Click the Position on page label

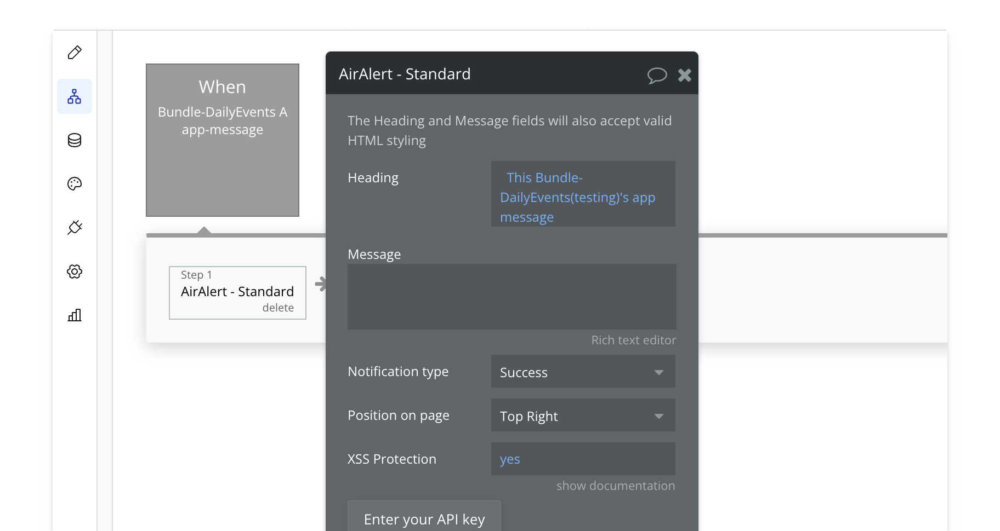click(x=399, y=415)
